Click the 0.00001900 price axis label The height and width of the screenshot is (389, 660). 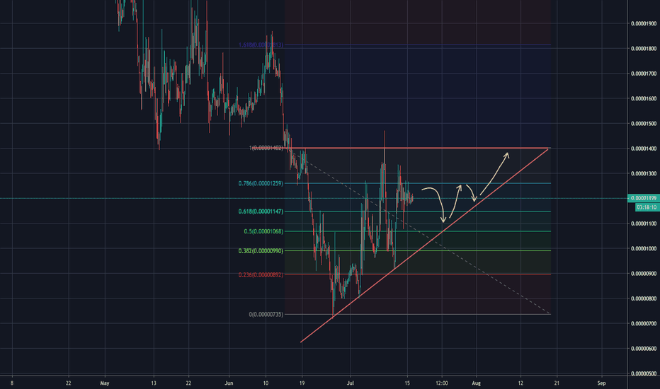click(x=644, y=23)
